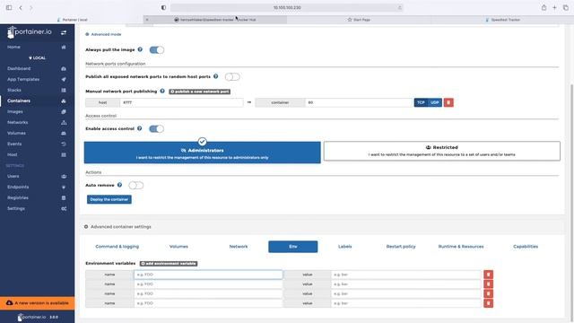This screenshot has height=323, width=574.
Task: Toggle Portainer sidebar collapse icon
Action: click(x=64, y=32)
